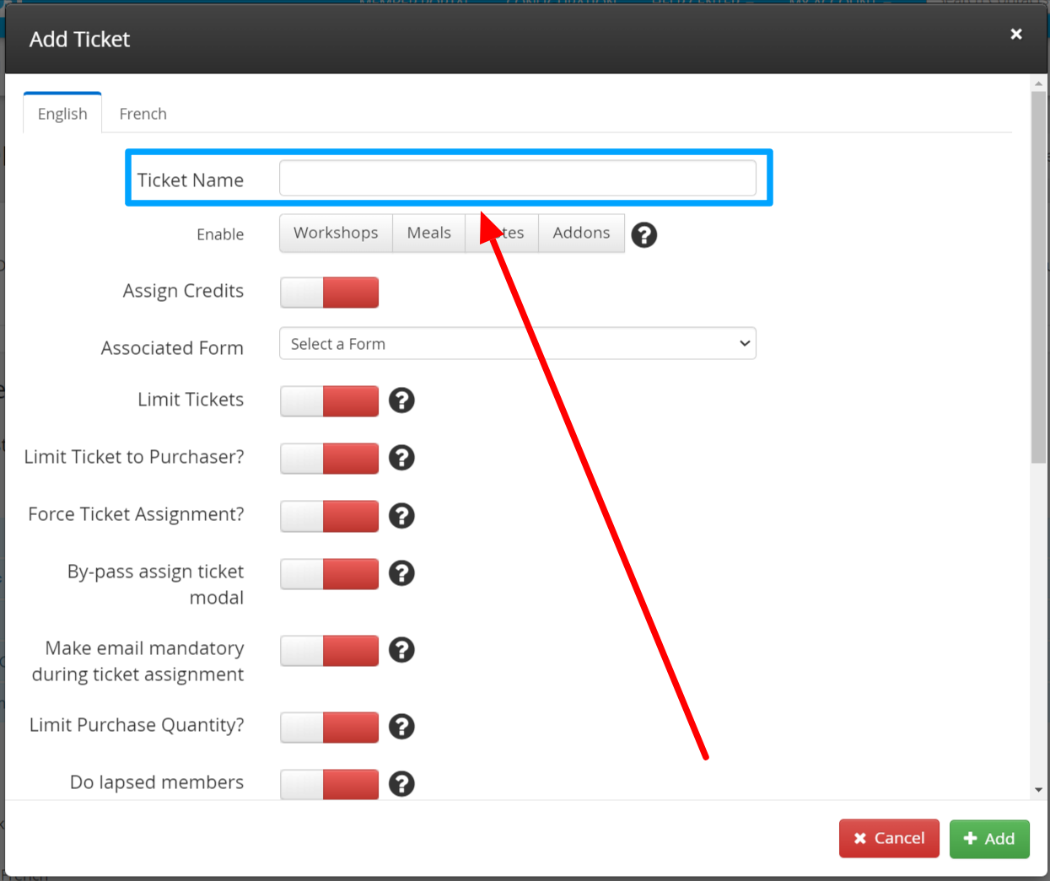
Task: Click help icon beside Limit Tickets
Action: click(401, 400)
